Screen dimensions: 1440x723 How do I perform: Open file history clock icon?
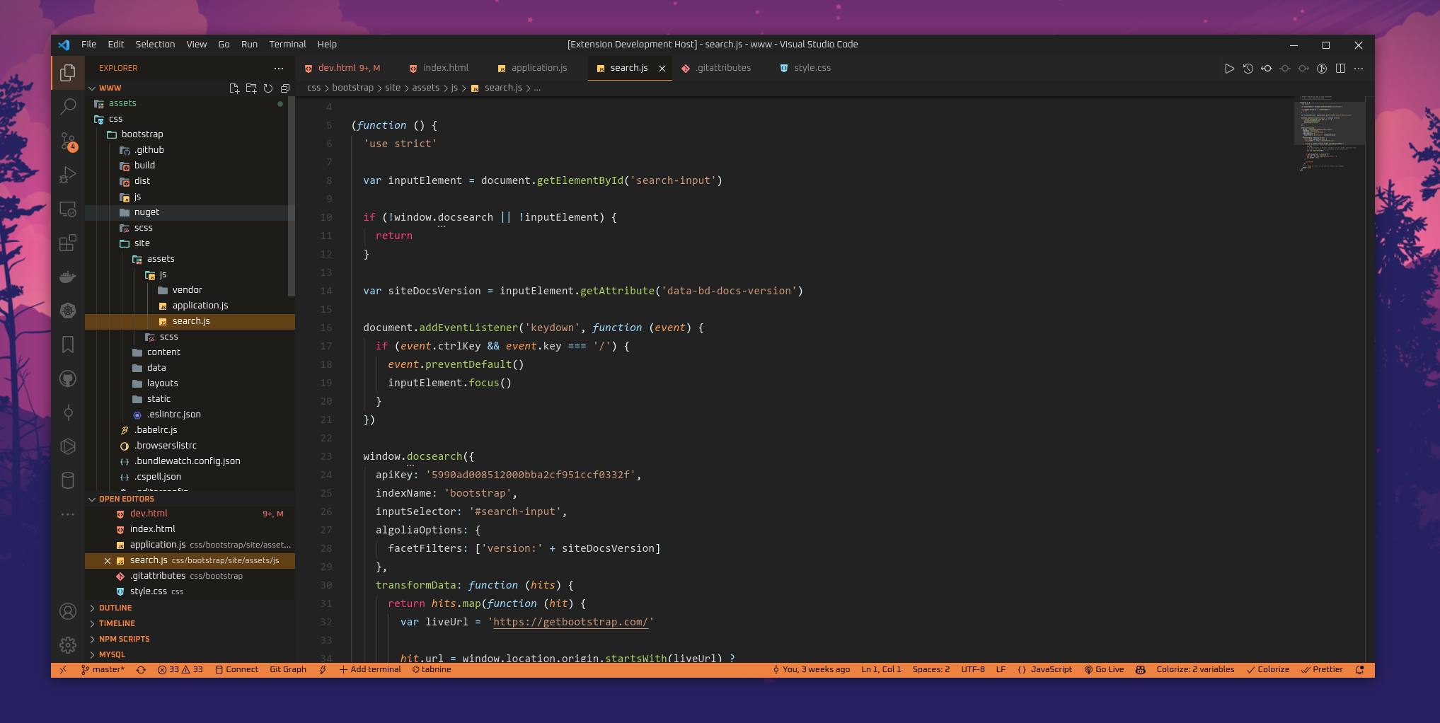pyautogui.click(x=1248, y=69)
